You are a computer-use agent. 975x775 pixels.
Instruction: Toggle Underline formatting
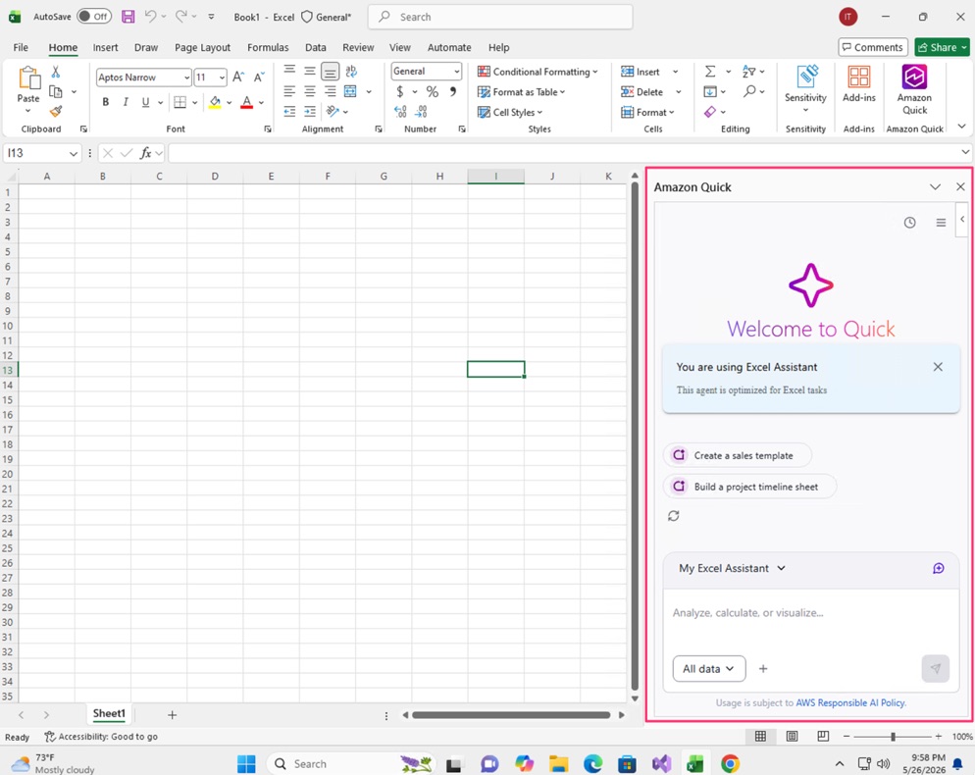point(145,102)
